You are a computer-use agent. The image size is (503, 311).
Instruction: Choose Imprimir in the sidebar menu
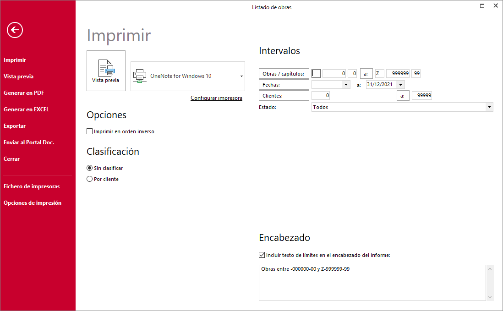coord(15,60)
